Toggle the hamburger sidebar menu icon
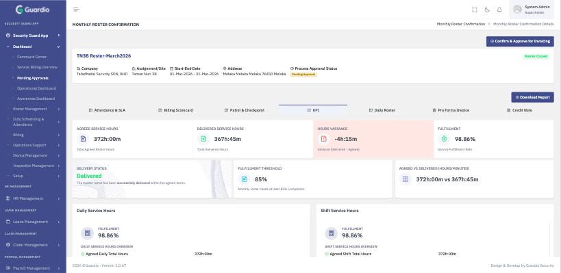This screenshot has height=273, width=561. tap(76, 10)
